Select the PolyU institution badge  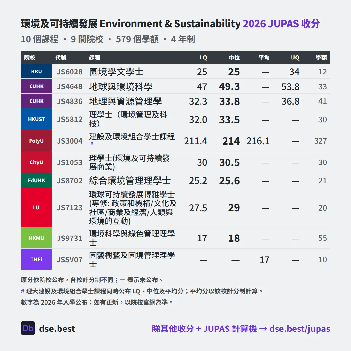pyautogui.click(x=36, y=141)
